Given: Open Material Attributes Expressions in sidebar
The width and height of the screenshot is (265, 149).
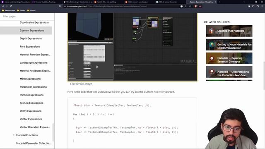Looking at the screenshot, I should click(35, 71).
